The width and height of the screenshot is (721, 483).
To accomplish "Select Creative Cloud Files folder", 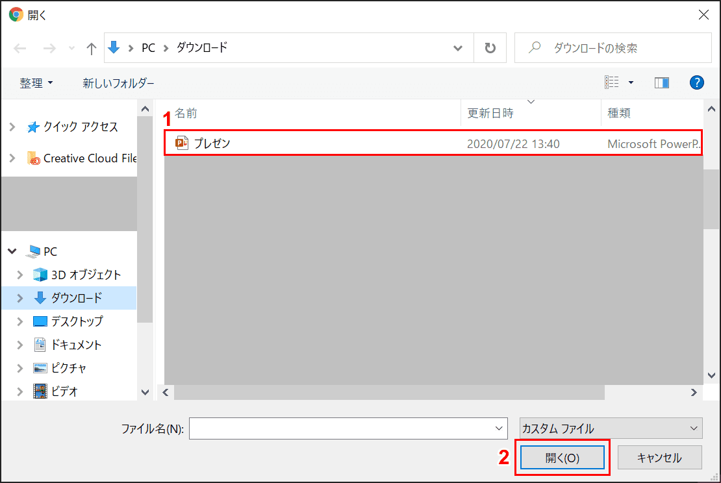I will (x=82, y=158).
